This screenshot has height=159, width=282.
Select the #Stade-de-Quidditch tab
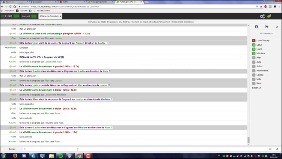(49, 16)
